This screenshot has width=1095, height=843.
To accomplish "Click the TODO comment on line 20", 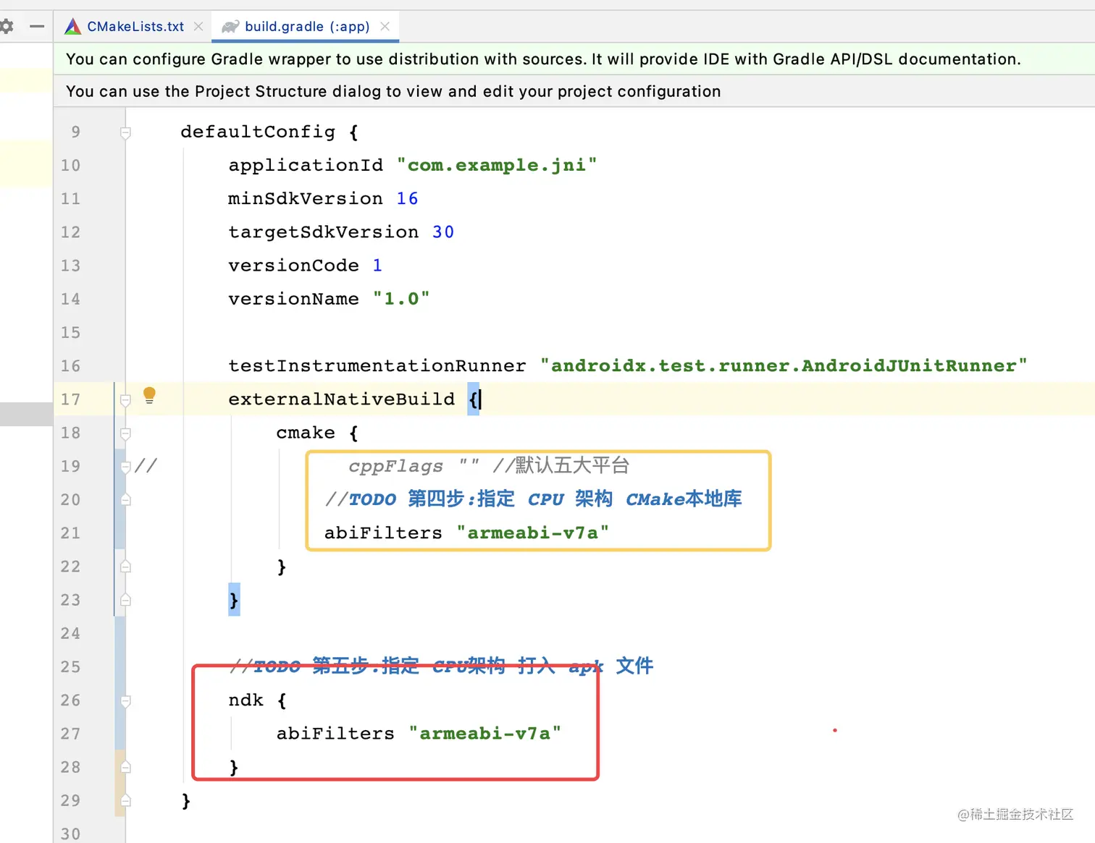I will (x=534, y=499).
